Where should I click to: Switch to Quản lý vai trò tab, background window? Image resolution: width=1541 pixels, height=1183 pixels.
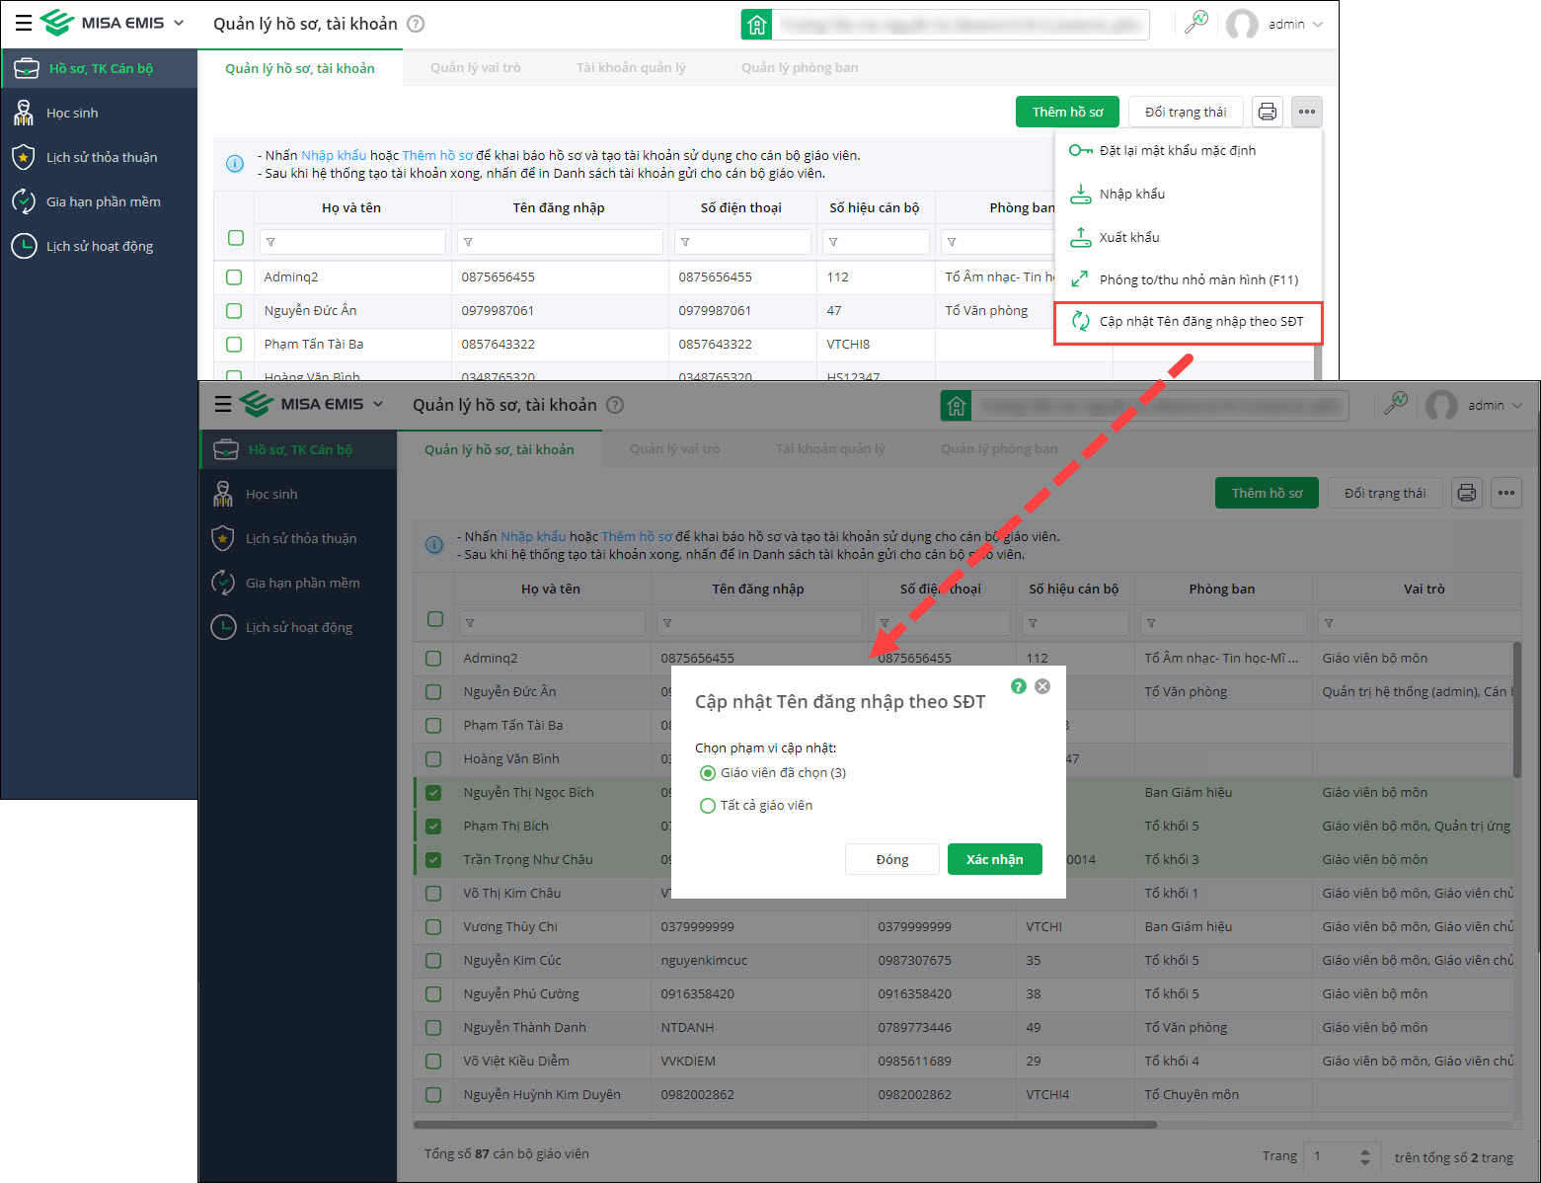coord(476,68)
